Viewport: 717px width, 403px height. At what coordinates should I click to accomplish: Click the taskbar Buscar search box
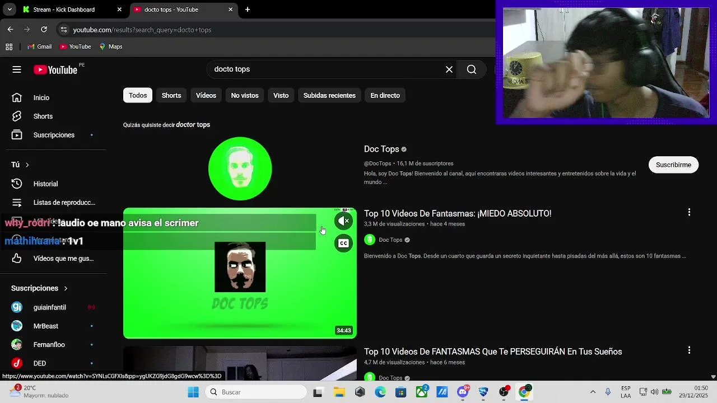point(255,392)
